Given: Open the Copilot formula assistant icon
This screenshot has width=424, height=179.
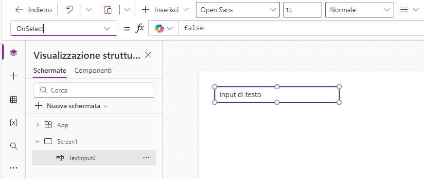Looking at the screenshot, I should (159, 28).
